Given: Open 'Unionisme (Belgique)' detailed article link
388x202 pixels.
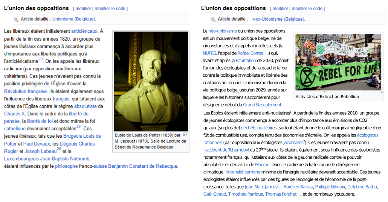Looking at the screenshot, I should tap(74, 19).
